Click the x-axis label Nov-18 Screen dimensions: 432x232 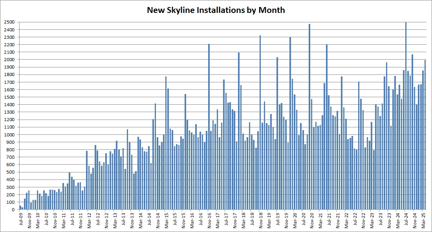261,220
